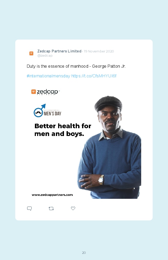The image size is (168, 260).
Task: Open the photo of man in blue sweater
Action: coord(109,147)
